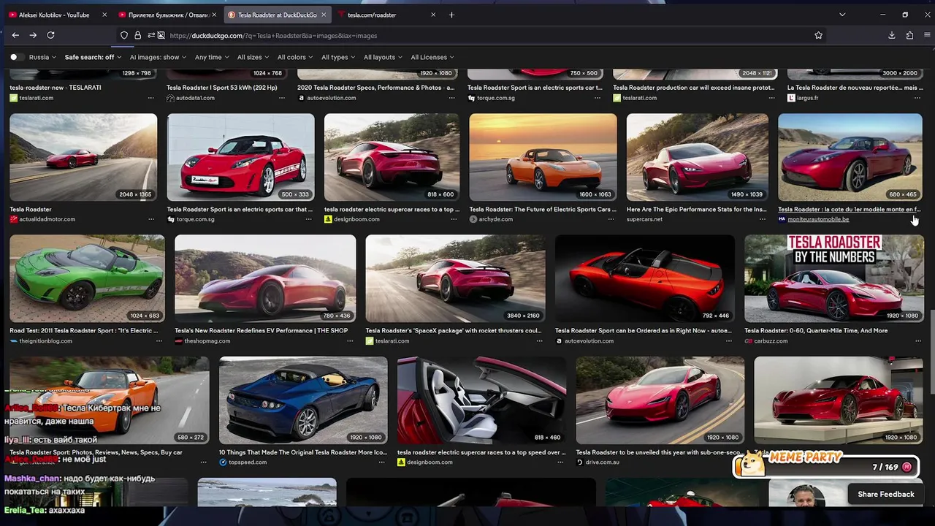Open three-dot menu for theshopmag.com result
Viewport: 935px width, 526px height.
350,341
